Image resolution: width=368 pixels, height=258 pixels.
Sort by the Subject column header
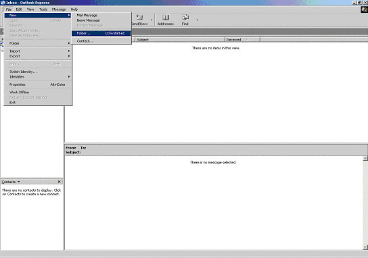click(x=180, y=40)
